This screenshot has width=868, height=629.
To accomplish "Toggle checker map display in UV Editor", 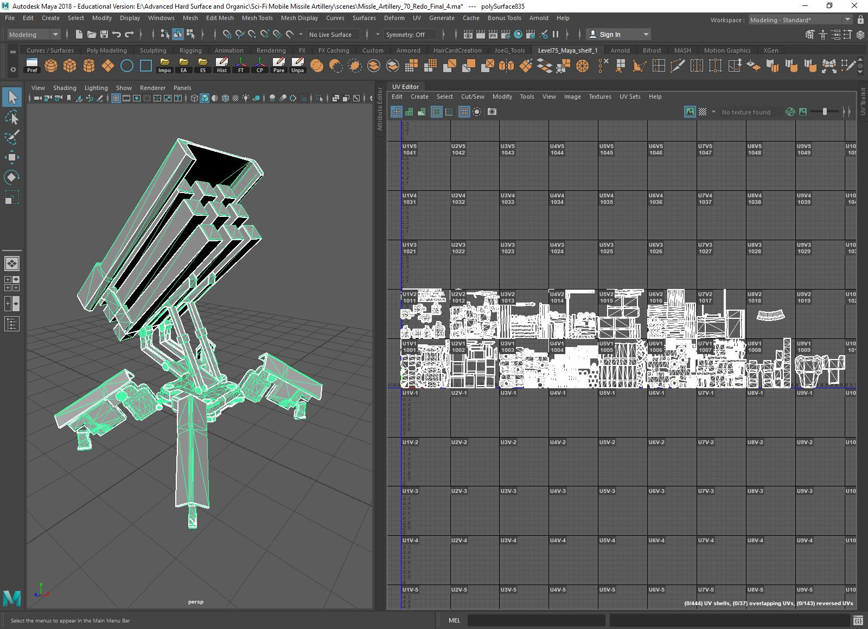I will click(703, 112).
